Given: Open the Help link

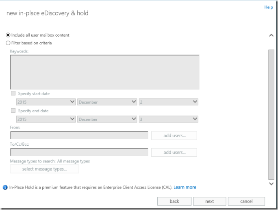Looking at the screenshot, I should point(268,7).
